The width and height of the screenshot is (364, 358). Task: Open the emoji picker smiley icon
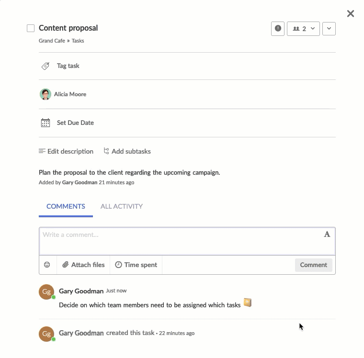coord(47,265)
